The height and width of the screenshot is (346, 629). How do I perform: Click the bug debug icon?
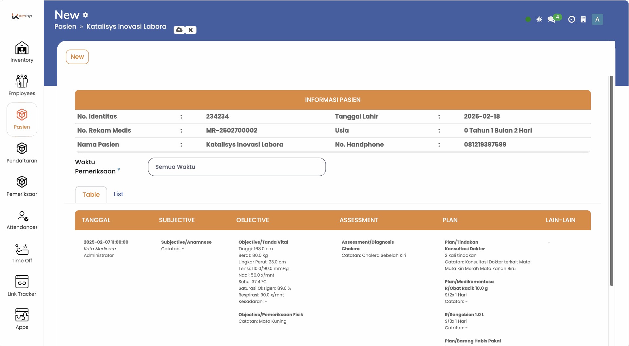tap(539, 19)
